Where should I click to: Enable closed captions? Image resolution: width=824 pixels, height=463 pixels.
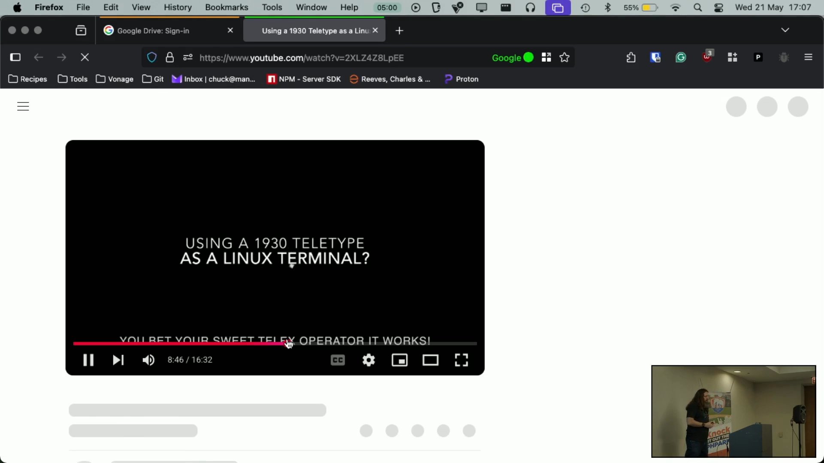coord(337,360)
